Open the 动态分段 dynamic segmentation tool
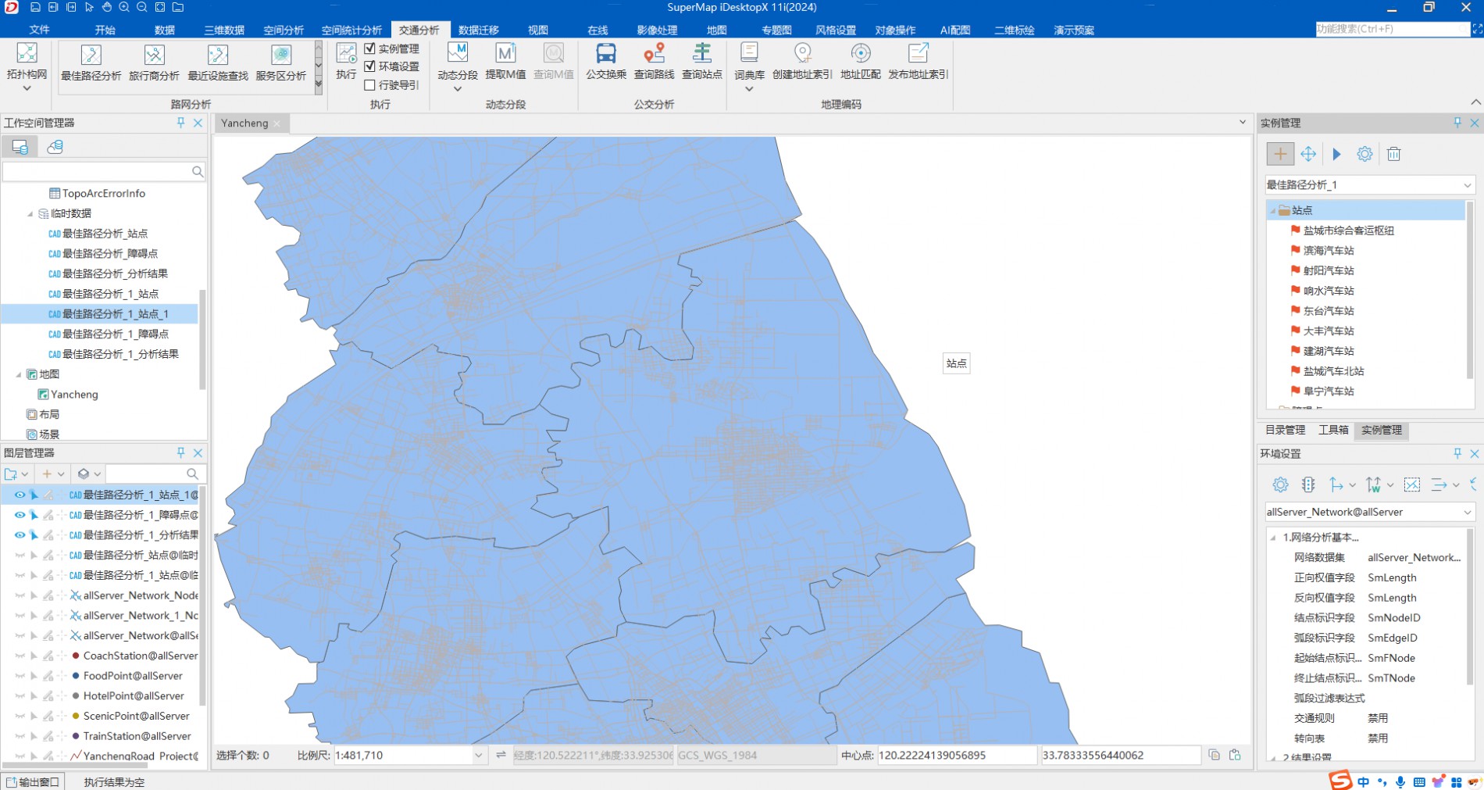 pyautogui.click(x=458, y=66)
